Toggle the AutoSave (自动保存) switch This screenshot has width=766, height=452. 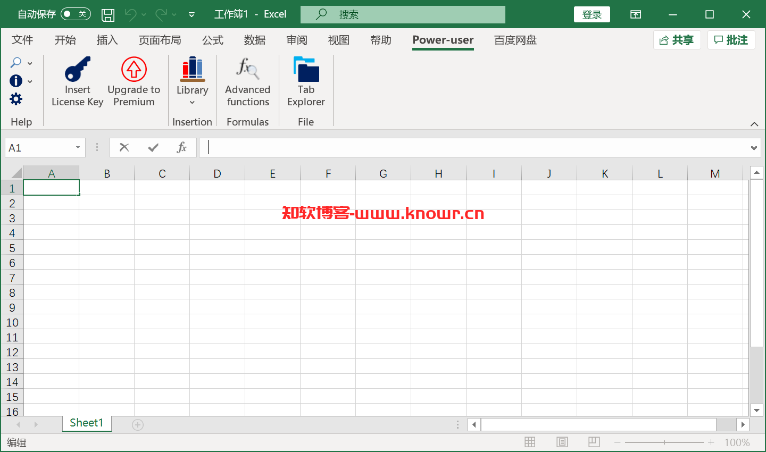point(76,14)
